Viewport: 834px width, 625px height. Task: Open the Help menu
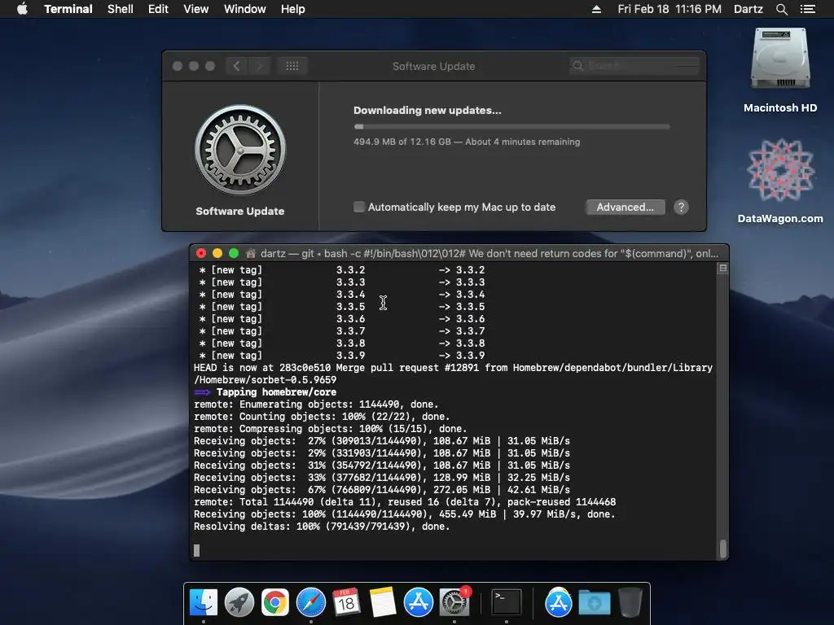(x=293, y=9)
